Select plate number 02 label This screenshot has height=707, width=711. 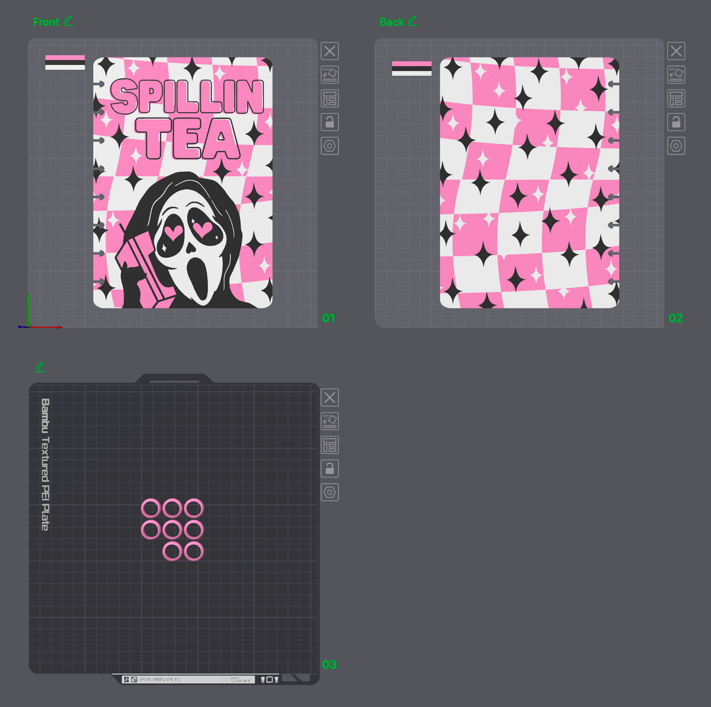[x=675, y=318]
